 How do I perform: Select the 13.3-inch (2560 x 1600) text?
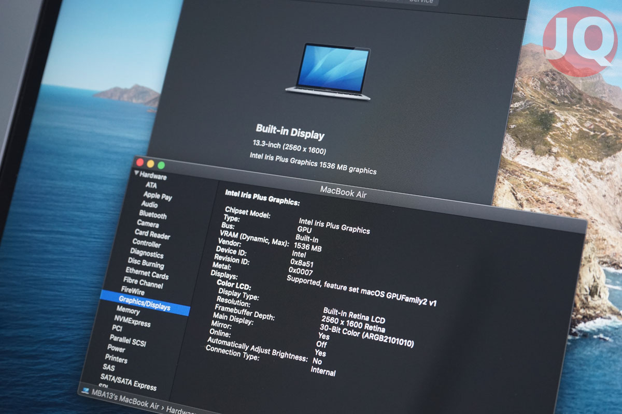(290, 146)
